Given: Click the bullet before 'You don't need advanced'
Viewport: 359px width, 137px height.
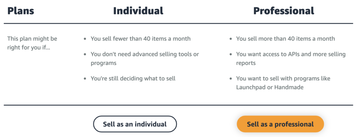Looking at the screenshot, I should tap(85, 55).
